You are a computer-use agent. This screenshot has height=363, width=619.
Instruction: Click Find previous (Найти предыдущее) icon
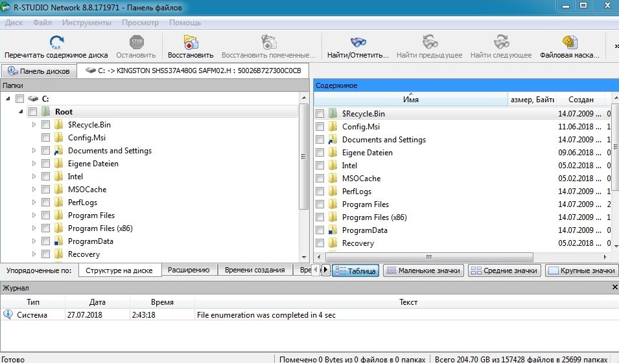tap(430, 42)
